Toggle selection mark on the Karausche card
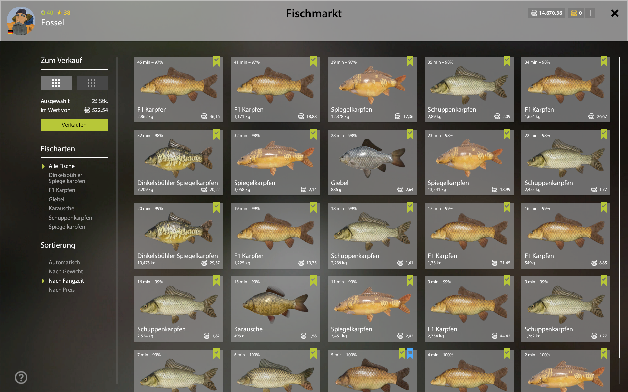 point(313,280)
